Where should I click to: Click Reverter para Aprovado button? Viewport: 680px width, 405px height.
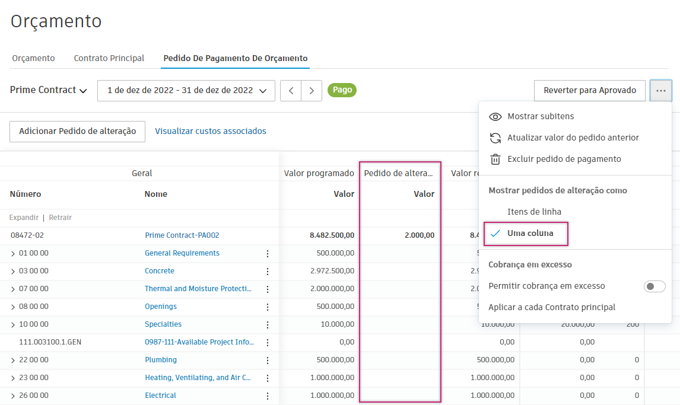pyautogui.click(x=590, y=91)
